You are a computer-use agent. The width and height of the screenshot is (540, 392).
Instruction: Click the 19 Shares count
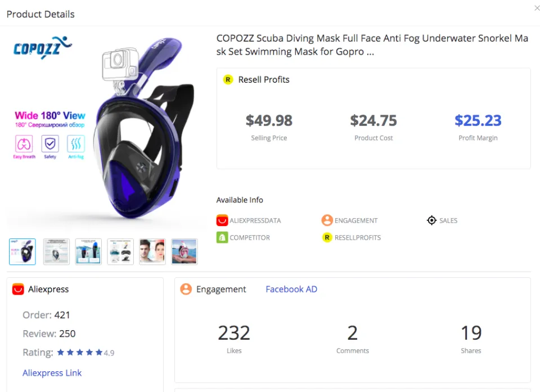470,333
